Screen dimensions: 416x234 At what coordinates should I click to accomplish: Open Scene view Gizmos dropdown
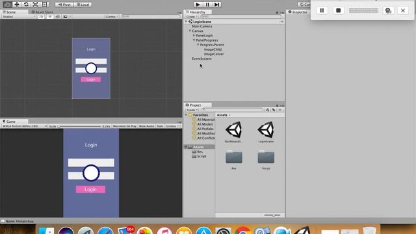pos(111,16)
